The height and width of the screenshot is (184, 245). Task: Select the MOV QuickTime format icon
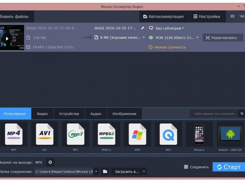pyautogui.click(x=168, y=134)
